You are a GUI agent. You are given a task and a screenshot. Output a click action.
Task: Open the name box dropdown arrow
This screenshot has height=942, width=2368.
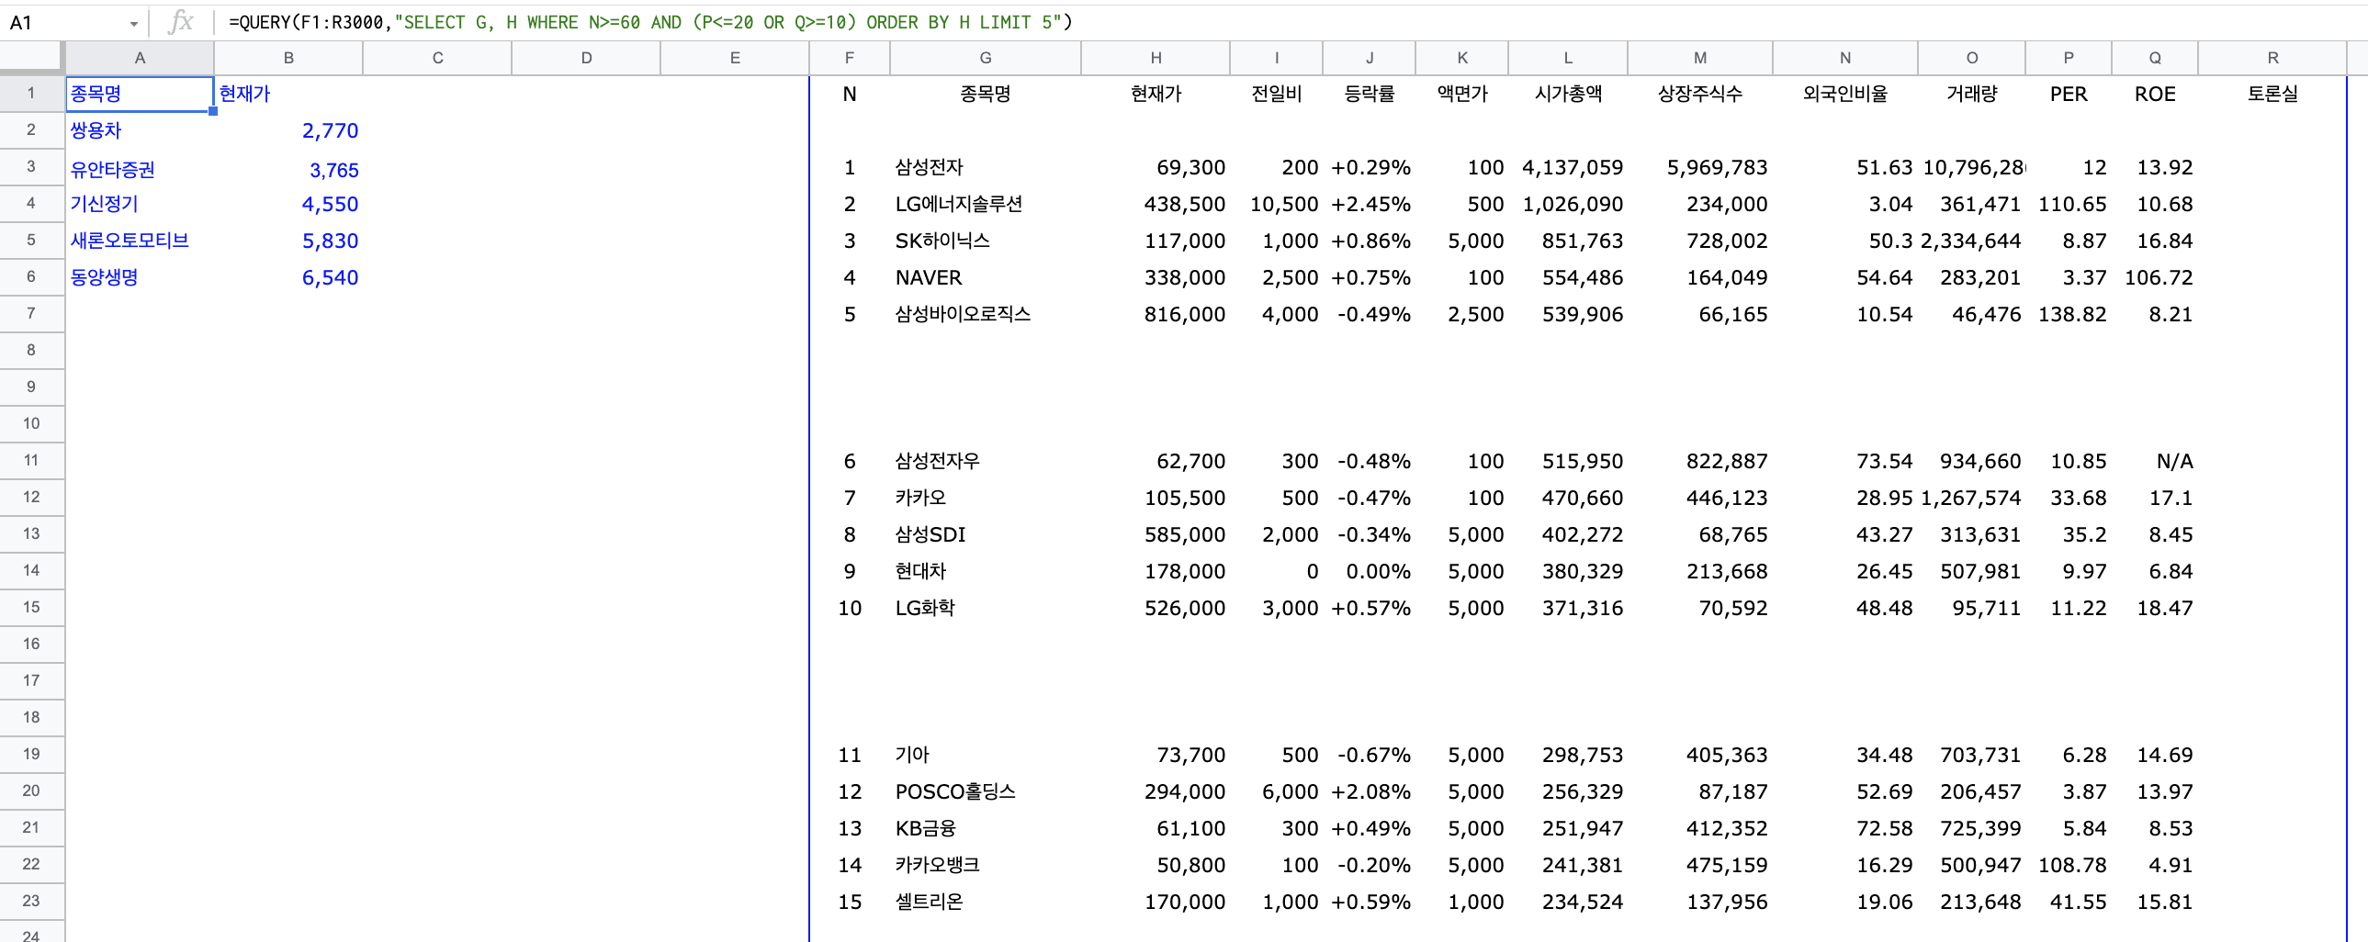(x=134, y=23)
